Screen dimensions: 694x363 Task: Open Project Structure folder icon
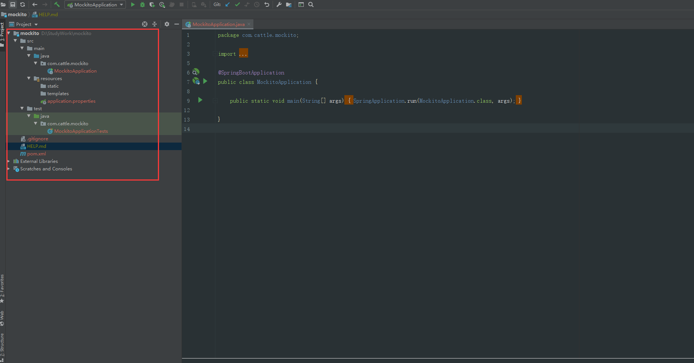point(289,5)
